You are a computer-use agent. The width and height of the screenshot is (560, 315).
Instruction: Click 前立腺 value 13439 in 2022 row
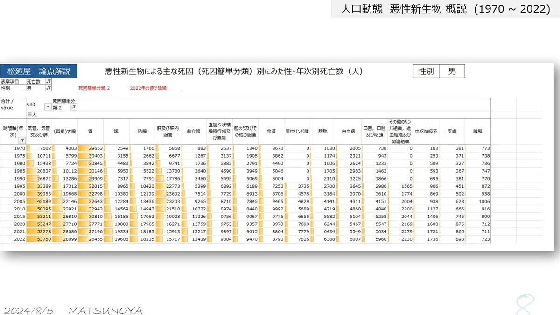click(x=198, y=239)
